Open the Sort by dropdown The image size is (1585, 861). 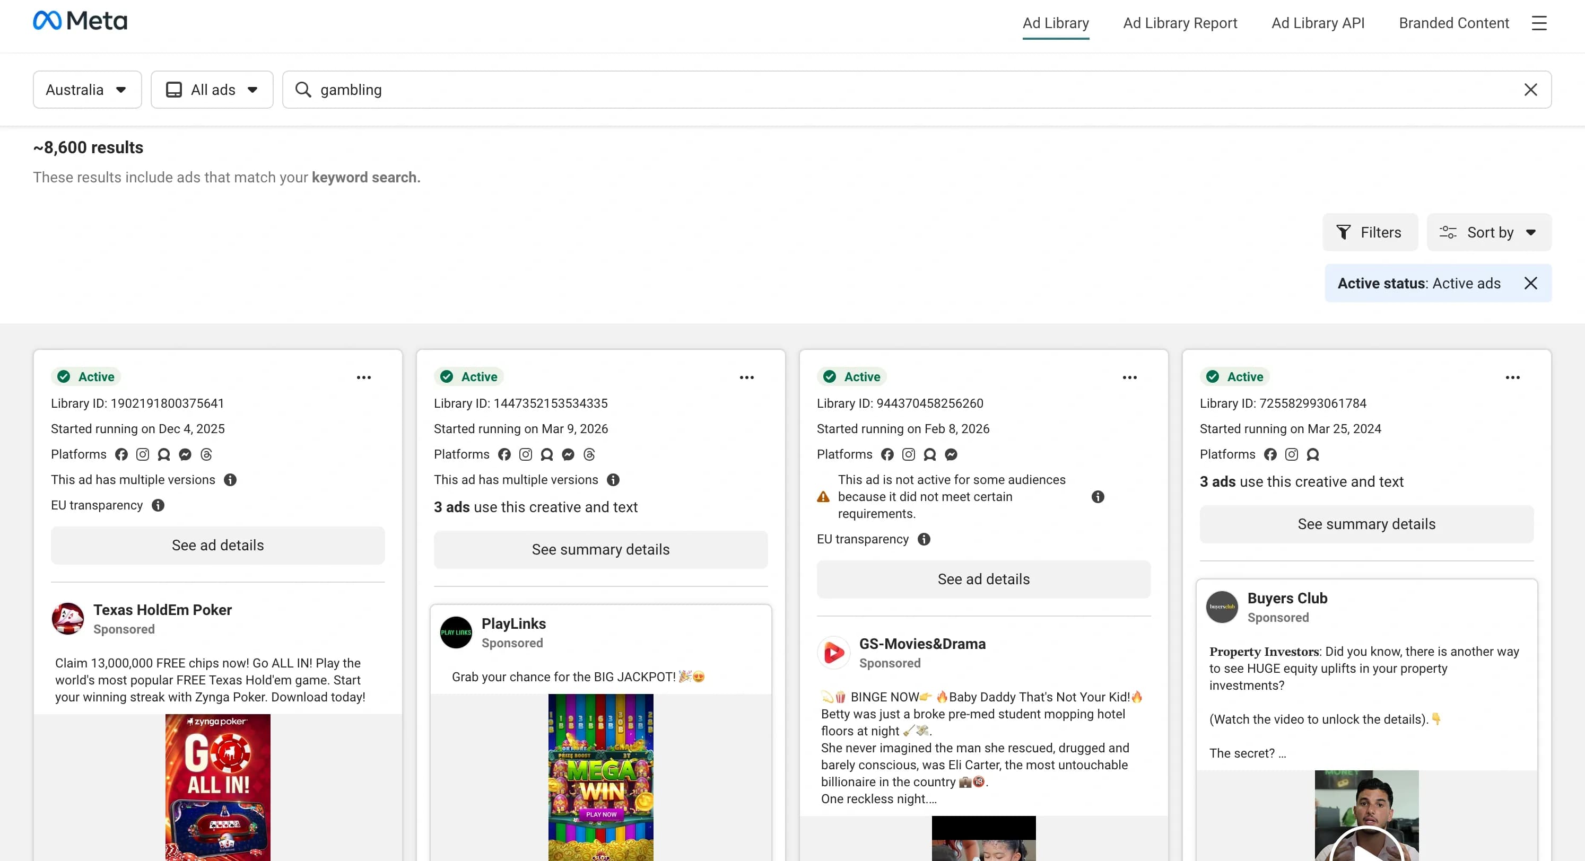point(1488,232)
